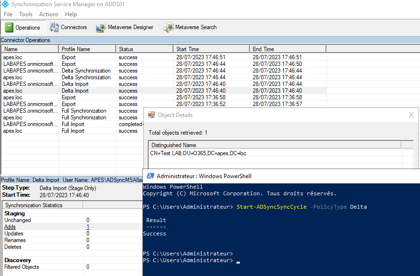Click the Adds count value 1

point(88,227)
